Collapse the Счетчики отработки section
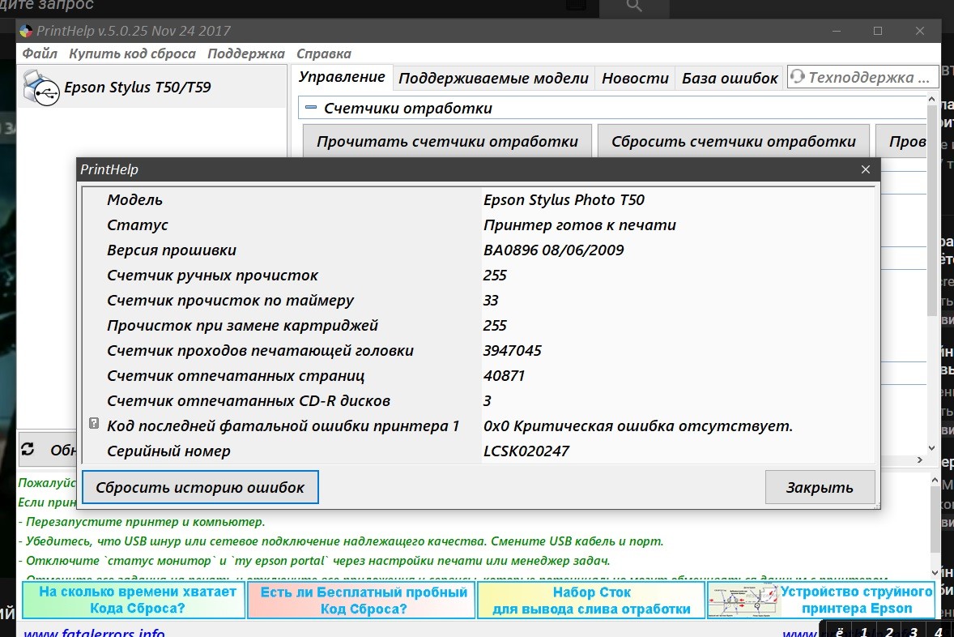 pos(310,108)
